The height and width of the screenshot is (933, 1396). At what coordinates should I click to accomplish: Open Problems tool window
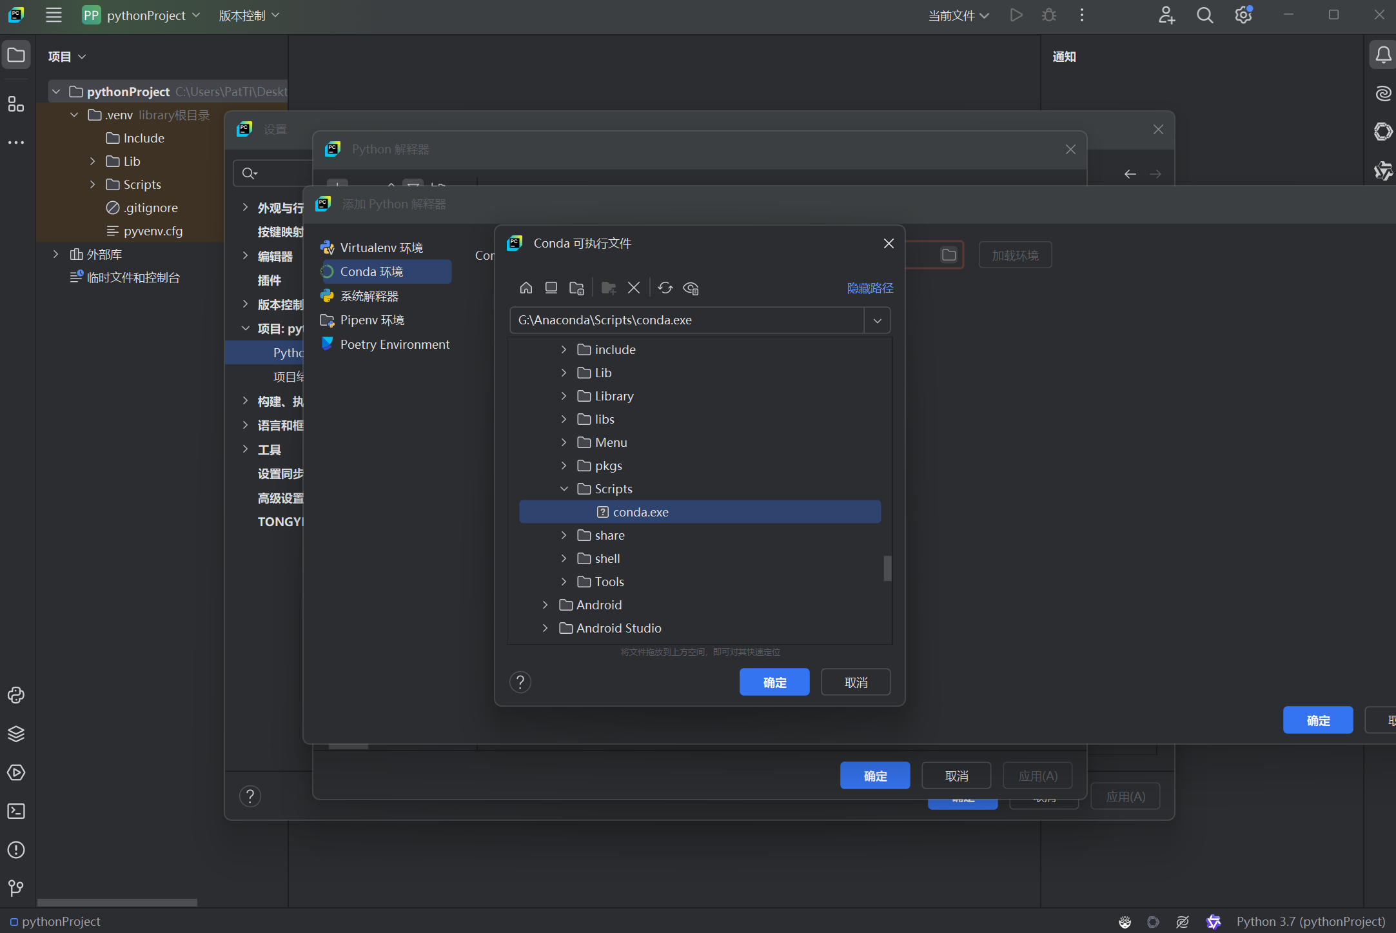(x=16, y=850)
